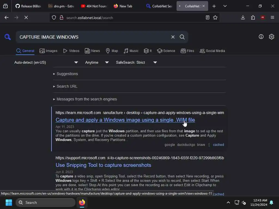Open Use Snipping Tool to capture screenshots link
The image size is (279, 209).
coord(103,165)
